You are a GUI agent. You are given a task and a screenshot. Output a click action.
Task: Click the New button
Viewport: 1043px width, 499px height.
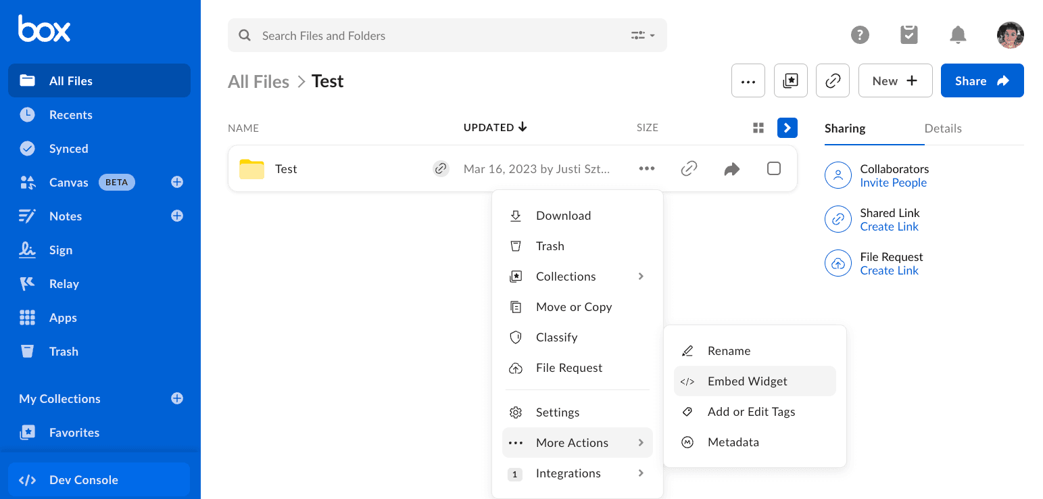tap(896, 80)
